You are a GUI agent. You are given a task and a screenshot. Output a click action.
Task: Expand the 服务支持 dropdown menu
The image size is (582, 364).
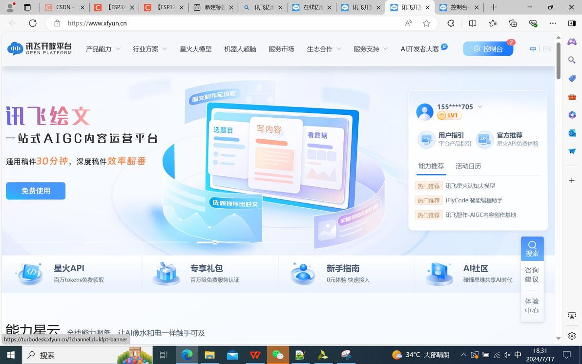[x=371, y=49]
